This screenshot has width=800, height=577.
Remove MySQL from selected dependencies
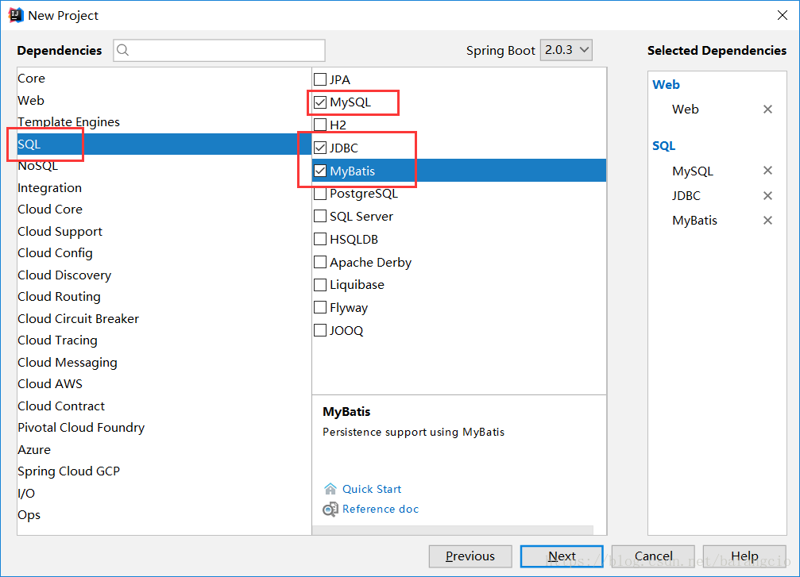767,171
